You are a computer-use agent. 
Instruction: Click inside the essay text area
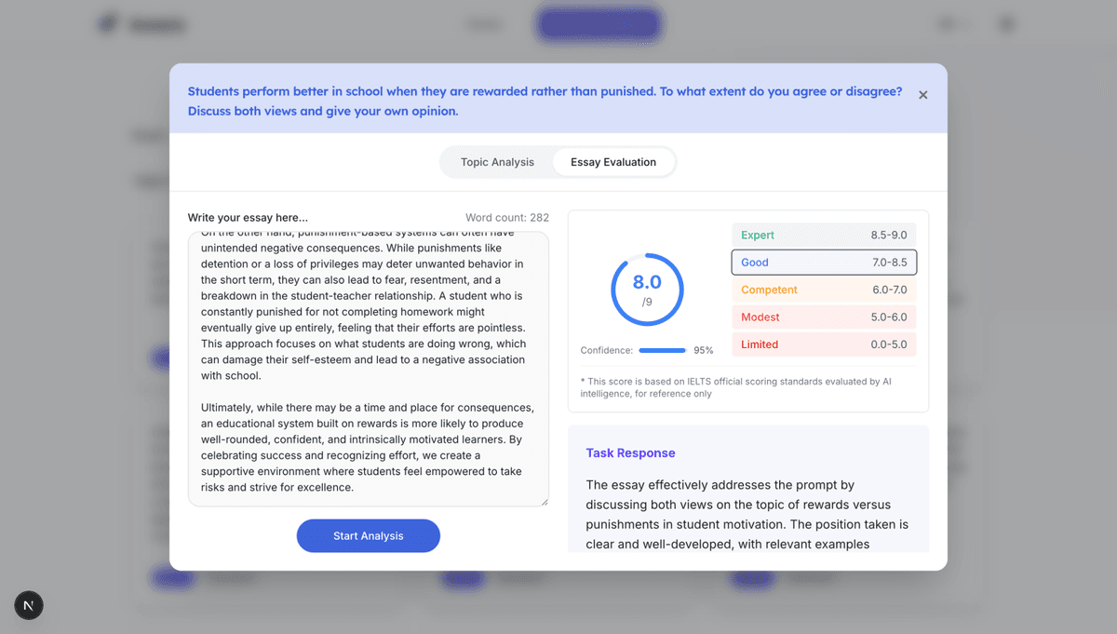369,370
